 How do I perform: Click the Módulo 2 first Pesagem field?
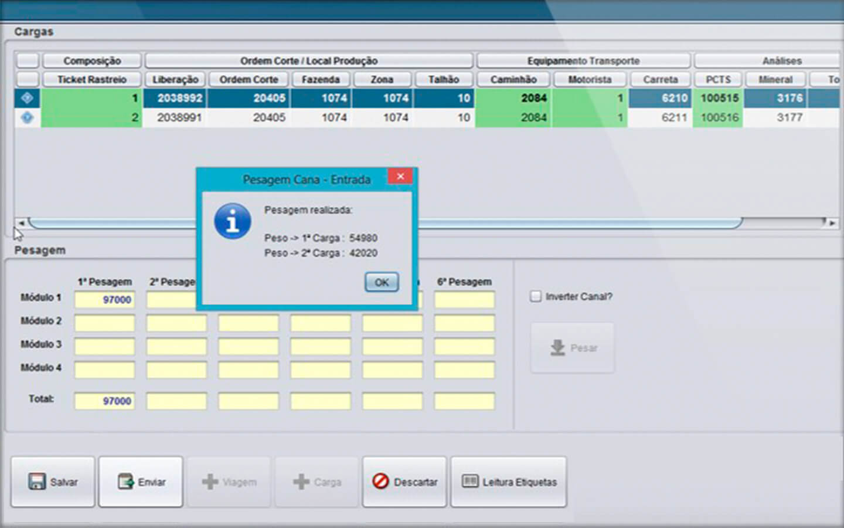coord(104,323)
